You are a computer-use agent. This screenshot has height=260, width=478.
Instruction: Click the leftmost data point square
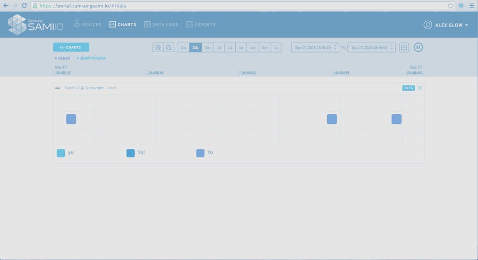point(71,119)
